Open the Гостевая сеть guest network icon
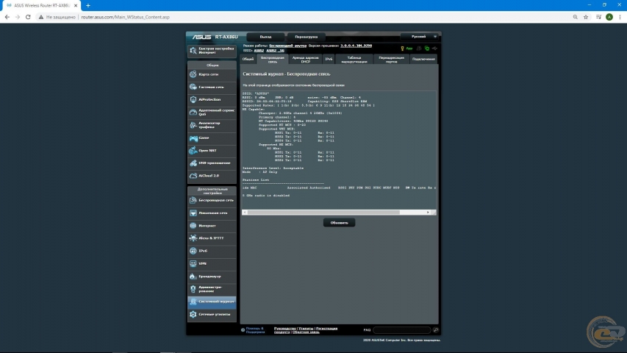Screen dimensions: 627x353 coord(193,87)
